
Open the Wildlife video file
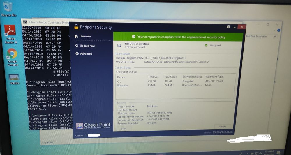(14, 77)
